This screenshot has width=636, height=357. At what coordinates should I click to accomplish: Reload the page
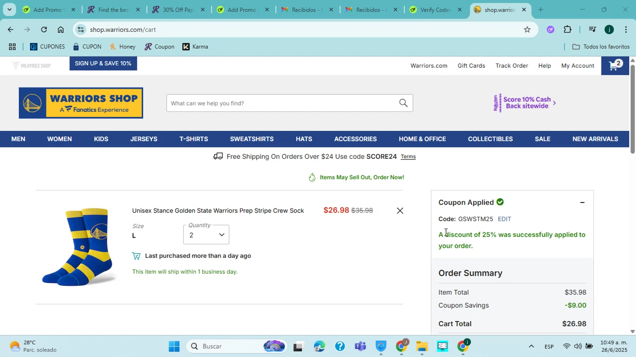pos(44,29)
